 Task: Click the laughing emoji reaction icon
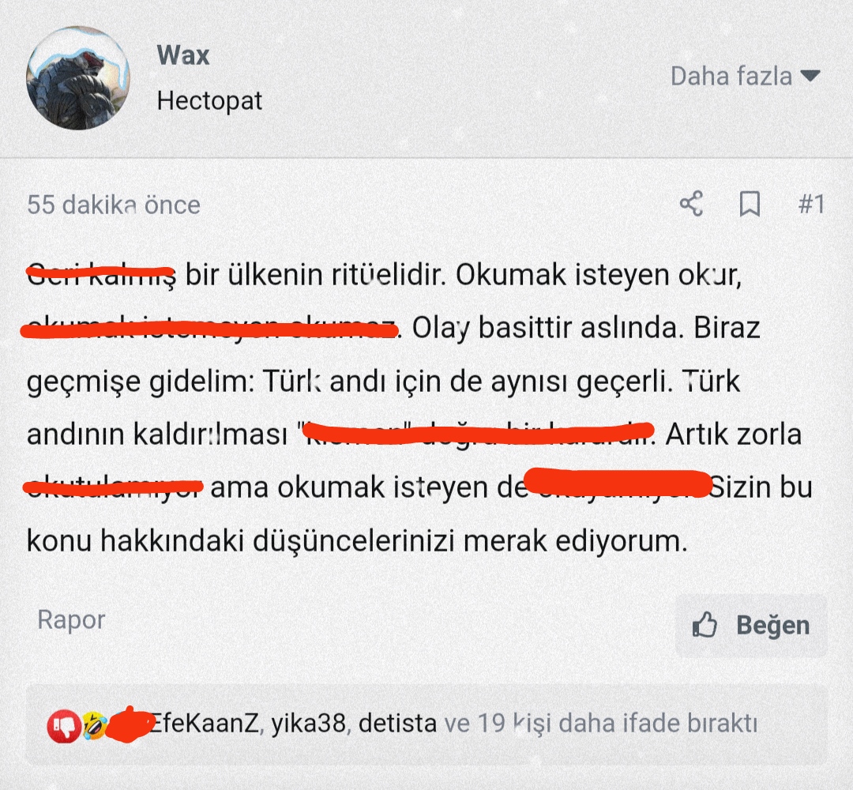95,724
